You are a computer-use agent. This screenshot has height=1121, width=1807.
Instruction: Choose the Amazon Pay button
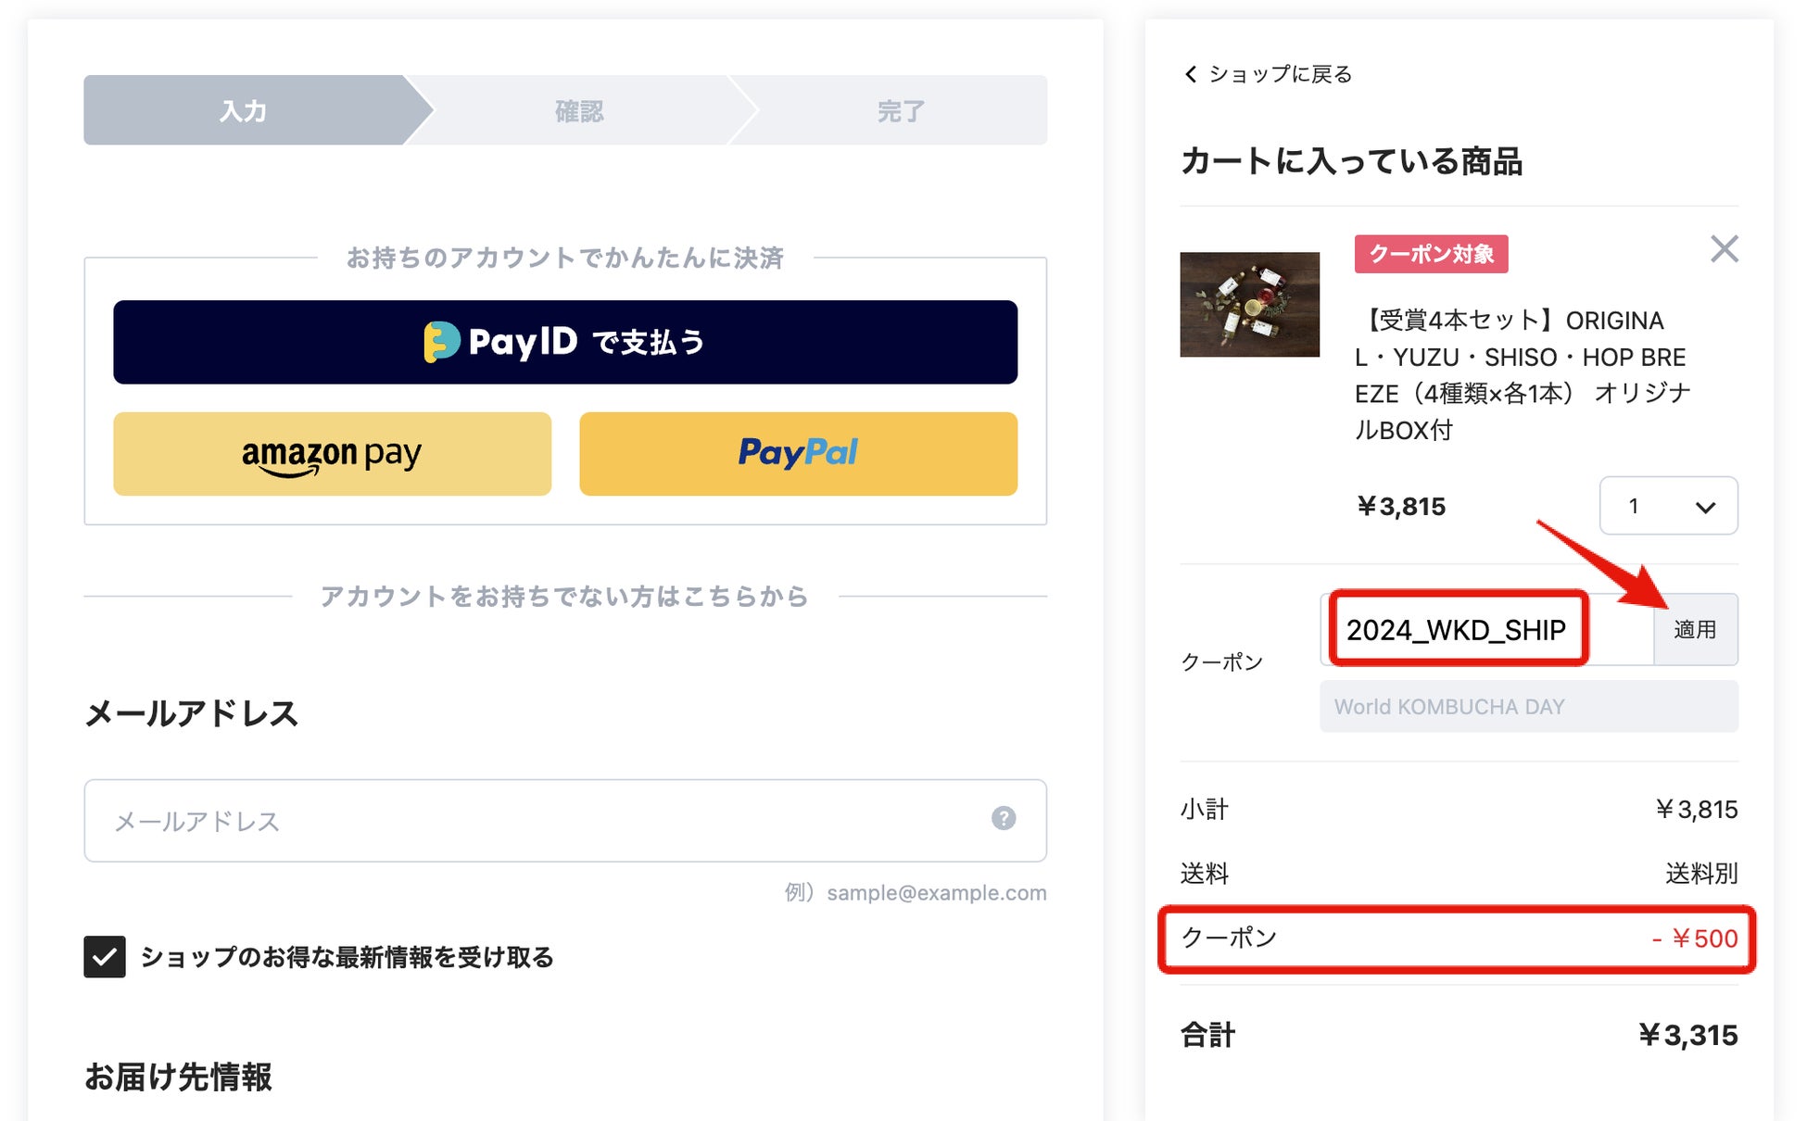point(332,454)
